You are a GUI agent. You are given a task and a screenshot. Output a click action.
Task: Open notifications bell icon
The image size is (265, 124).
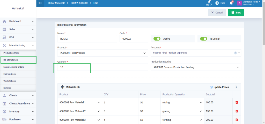pyautogui.click(x=231, y=3)
